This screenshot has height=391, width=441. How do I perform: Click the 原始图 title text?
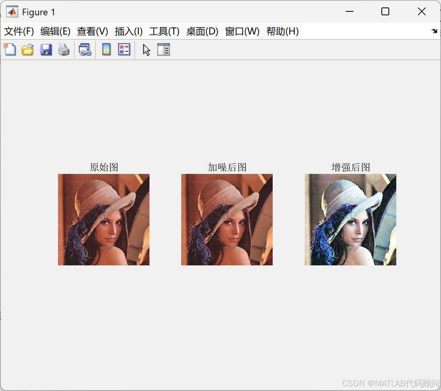104,167
